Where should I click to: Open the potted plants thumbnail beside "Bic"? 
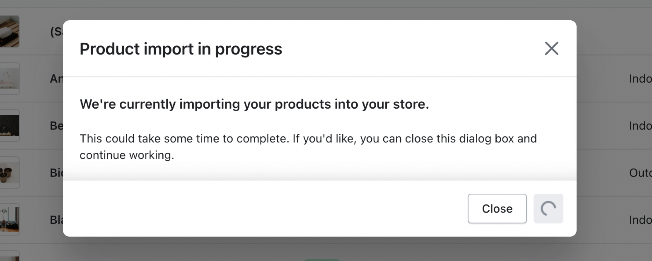[10, 173]
